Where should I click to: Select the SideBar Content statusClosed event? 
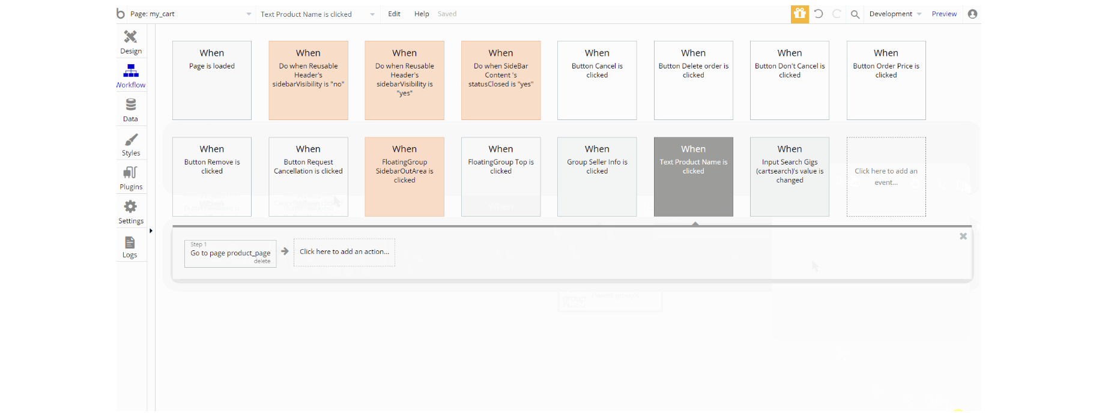coord(501,80)
